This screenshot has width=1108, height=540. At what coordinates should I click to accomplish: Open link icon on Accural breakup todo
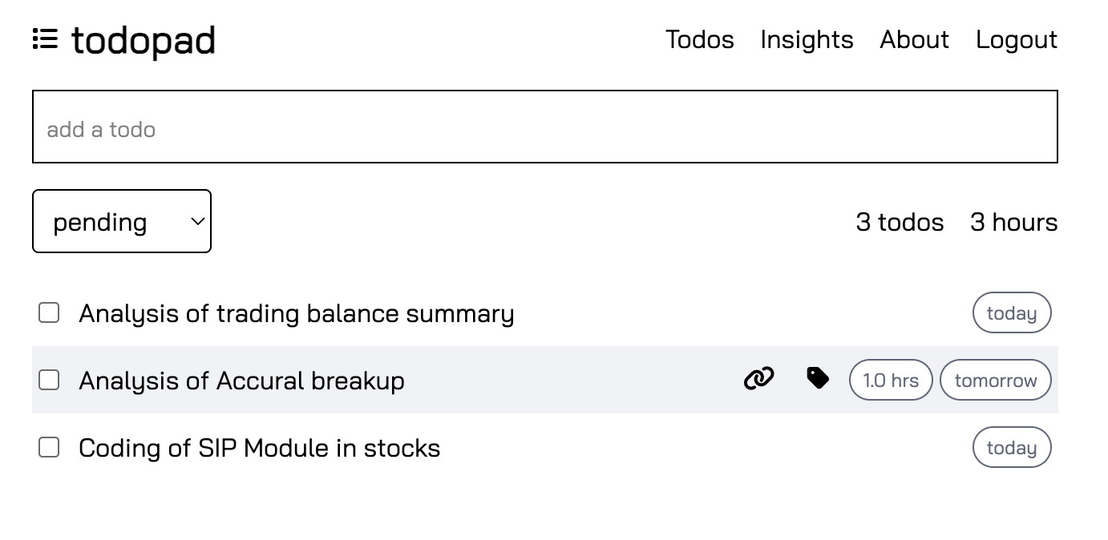759,378
